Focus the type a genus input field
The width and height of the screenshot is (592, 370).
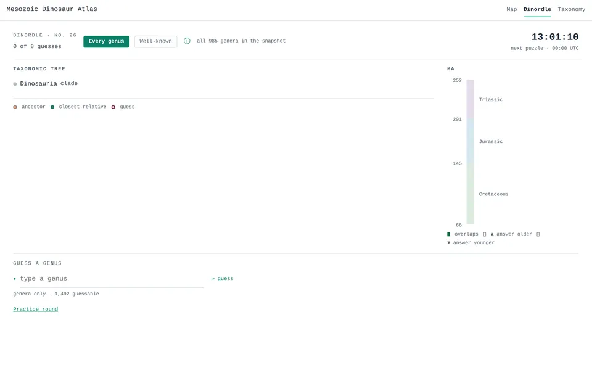point(112,279)
